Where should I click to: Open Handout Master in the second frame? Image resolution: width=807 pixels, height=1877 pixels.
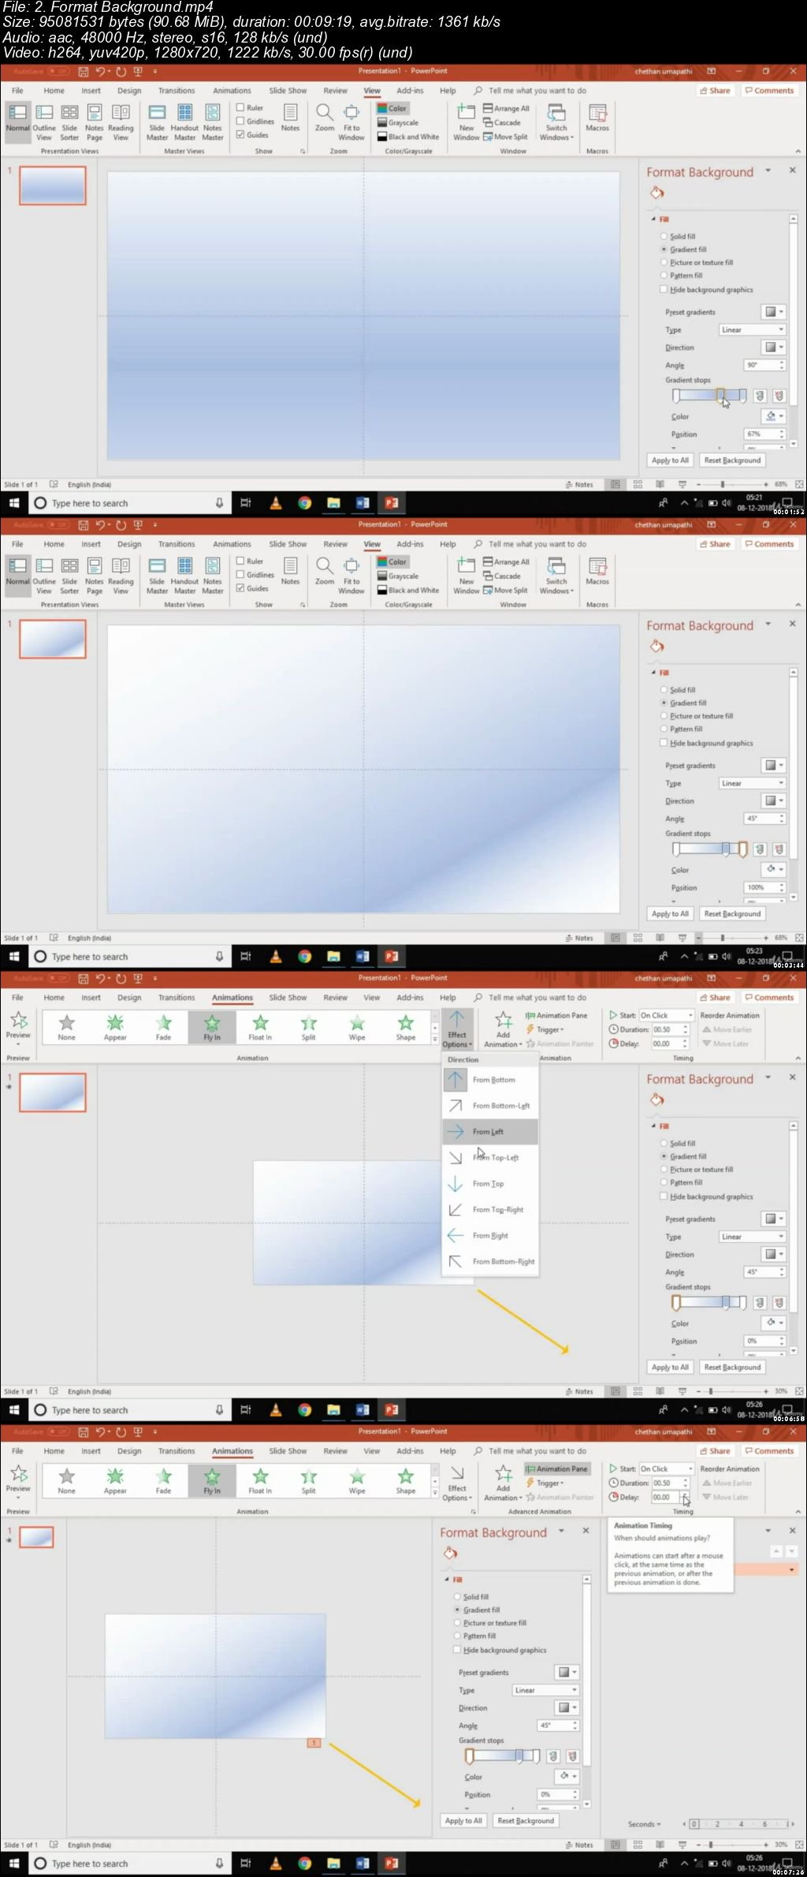[x=184, y=576]
